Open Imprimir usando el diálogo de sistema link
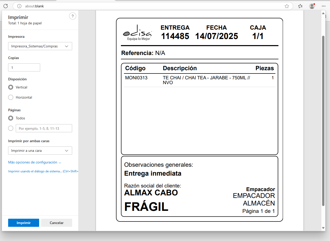330x241 pixels. coord(43,171)
